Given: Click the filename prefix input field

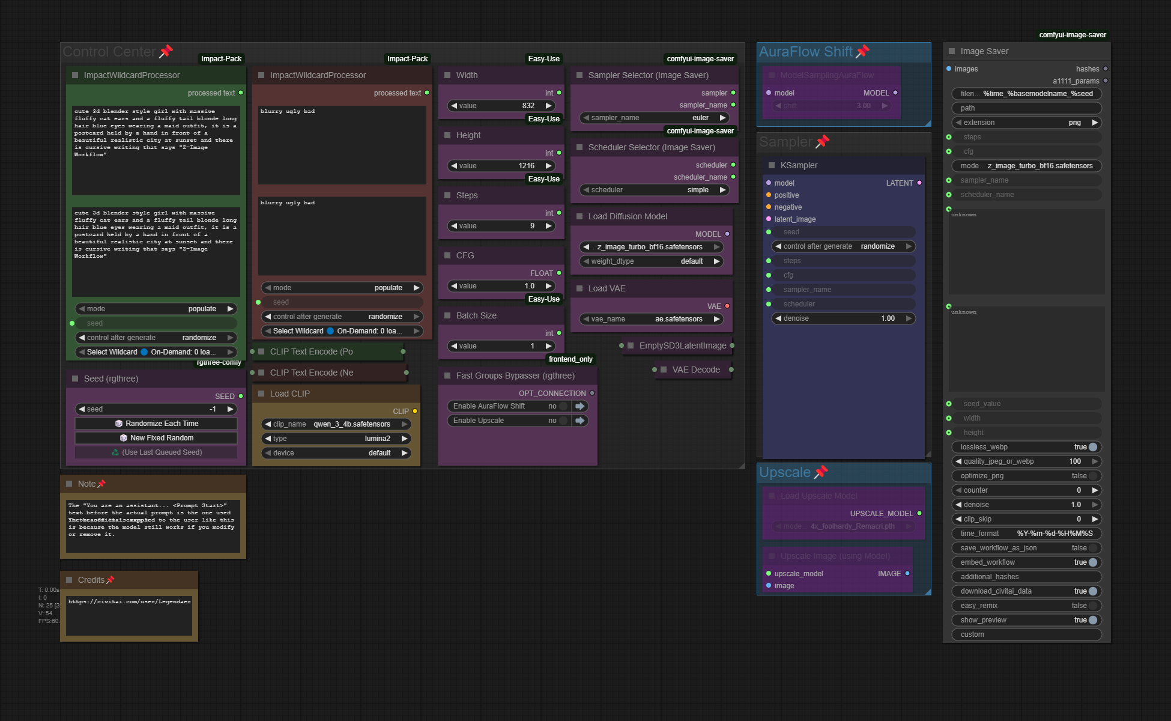Looking at the screenshot, I should 1026,94.
